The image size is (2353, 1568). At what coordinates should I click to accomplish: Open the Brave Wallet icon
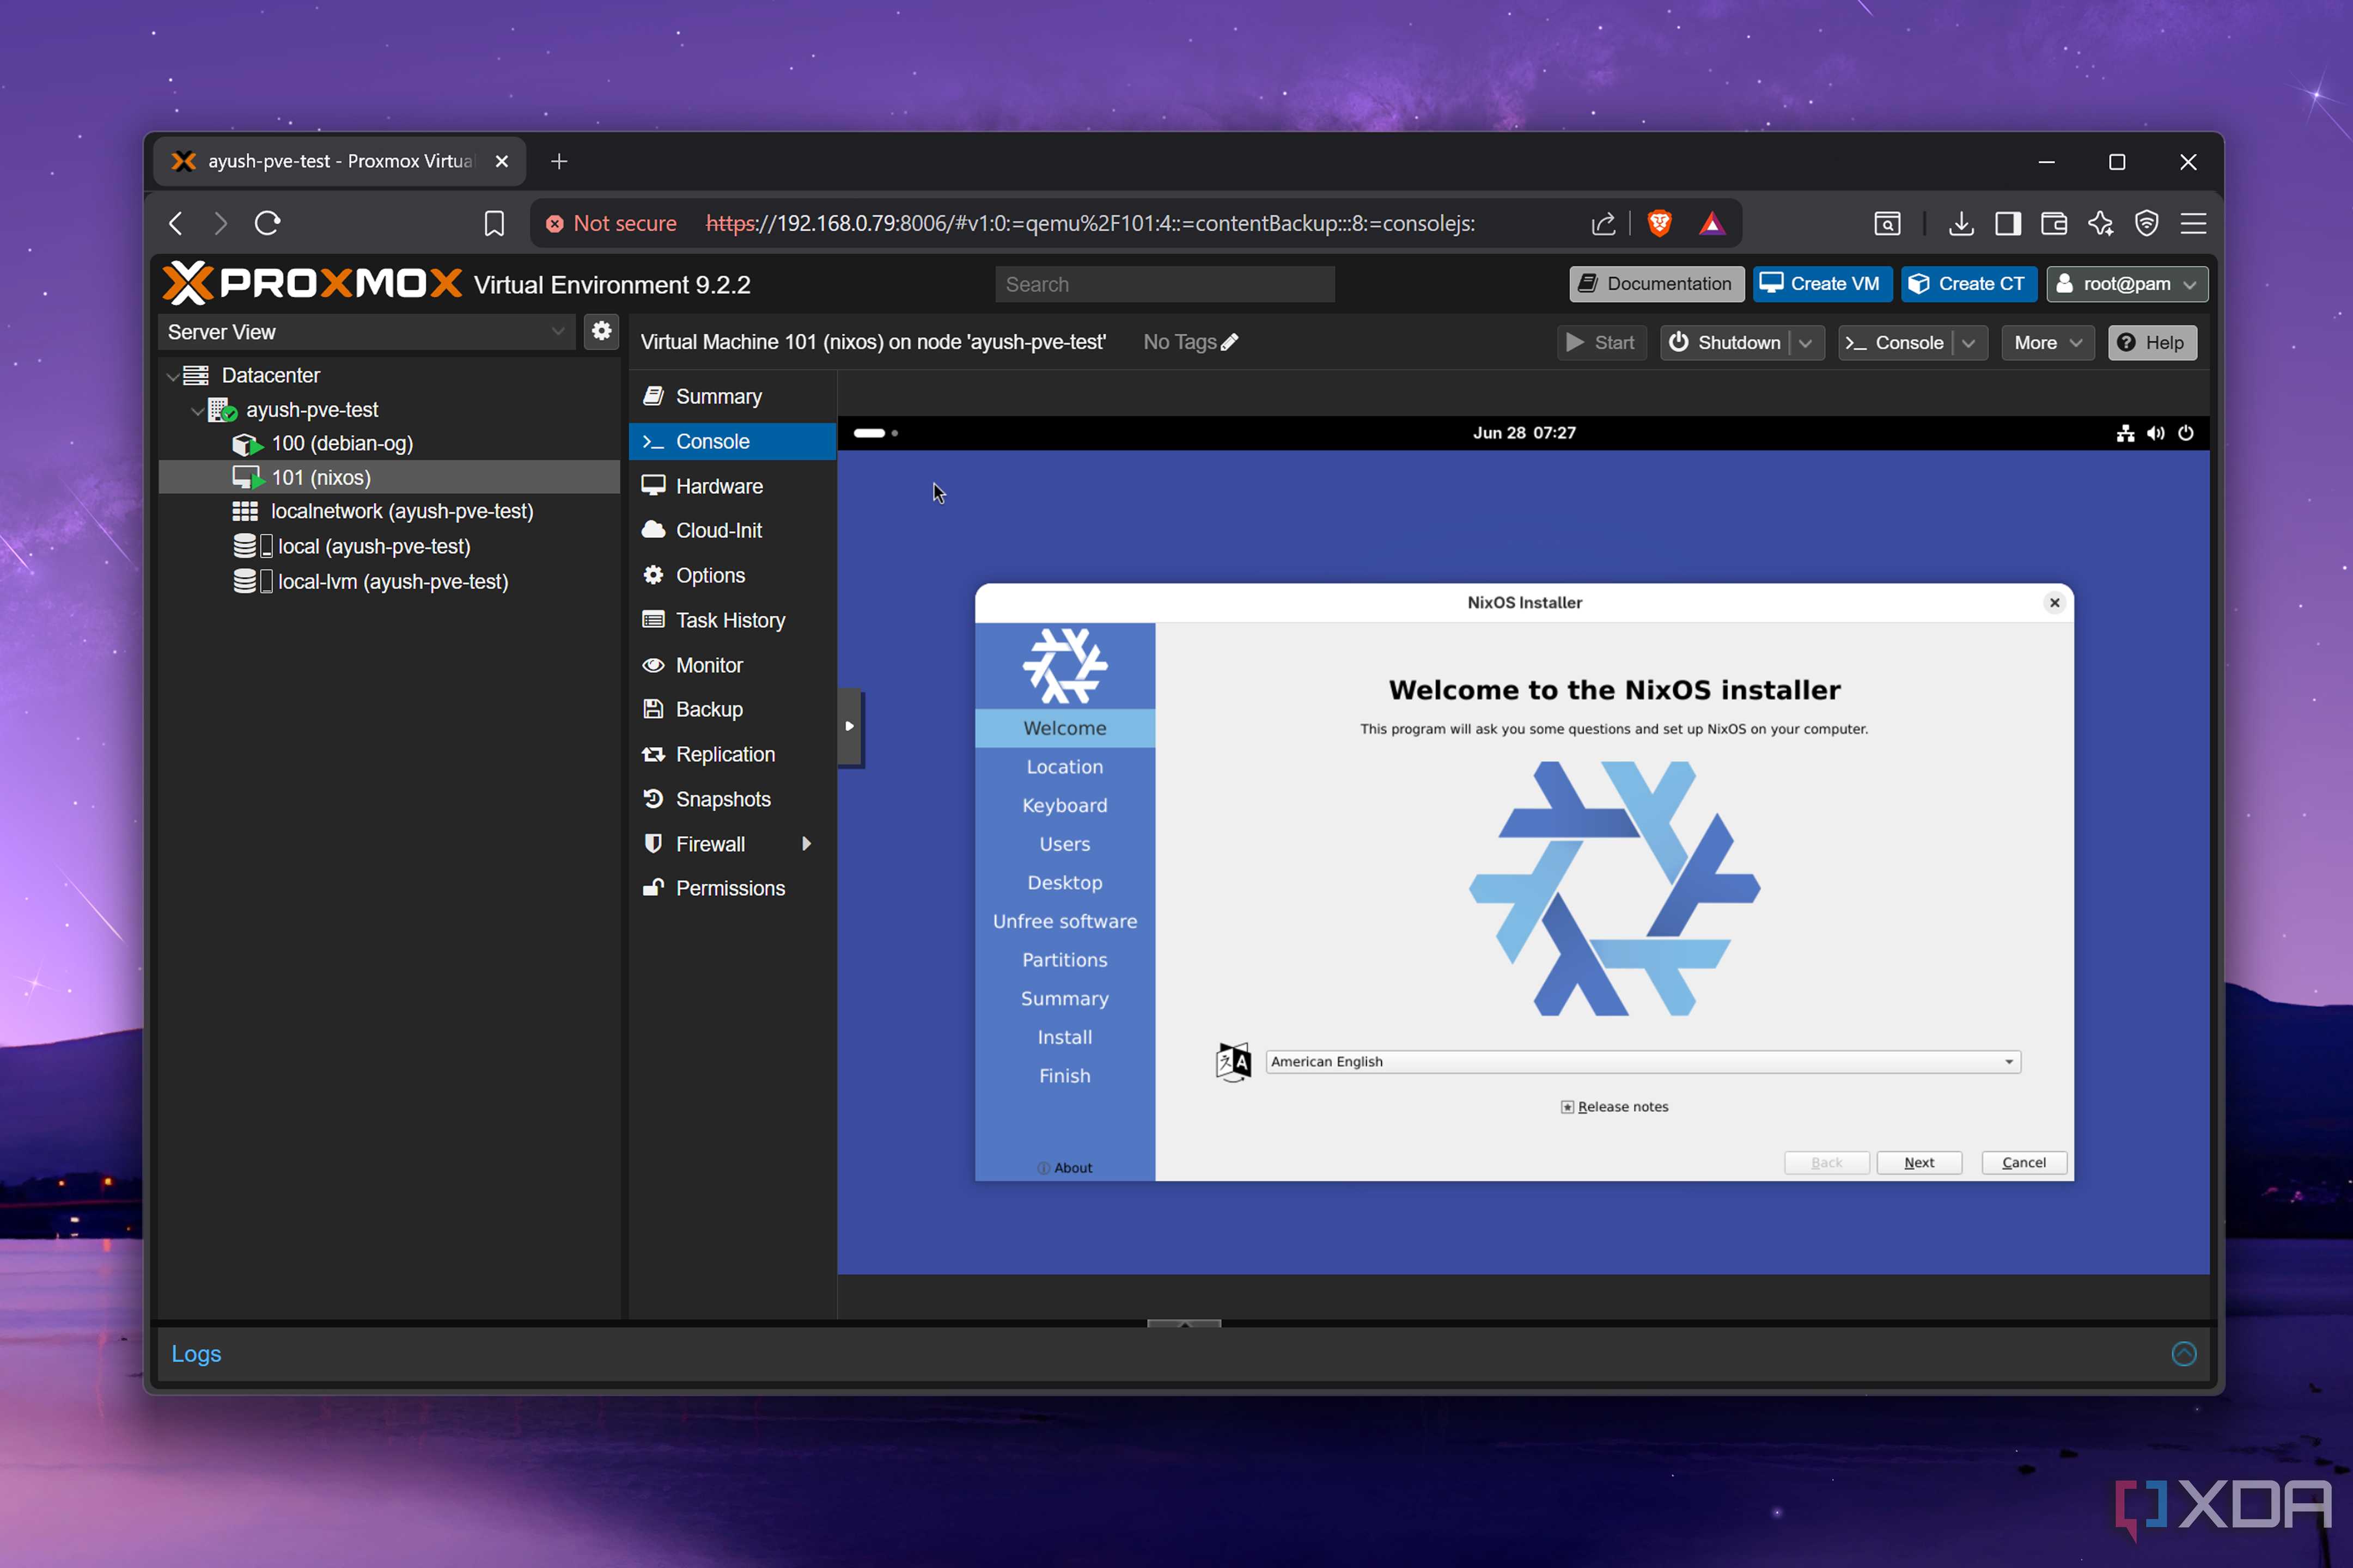click(x=2054, y=223)
